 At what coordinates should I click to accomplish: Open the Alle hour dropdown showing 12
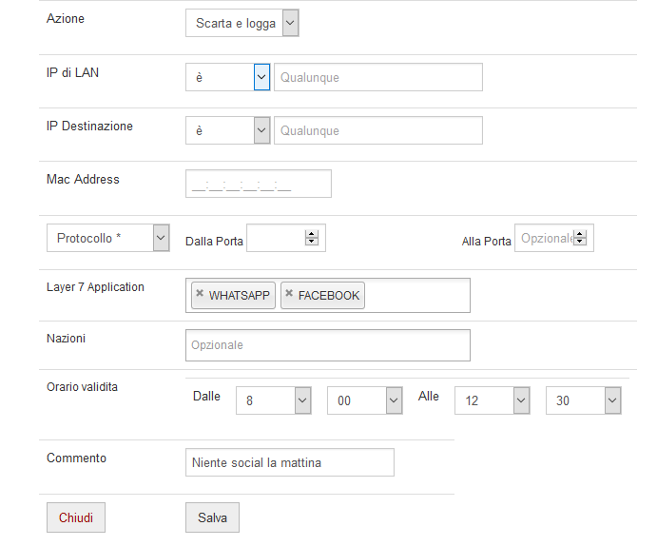(493, 400)
